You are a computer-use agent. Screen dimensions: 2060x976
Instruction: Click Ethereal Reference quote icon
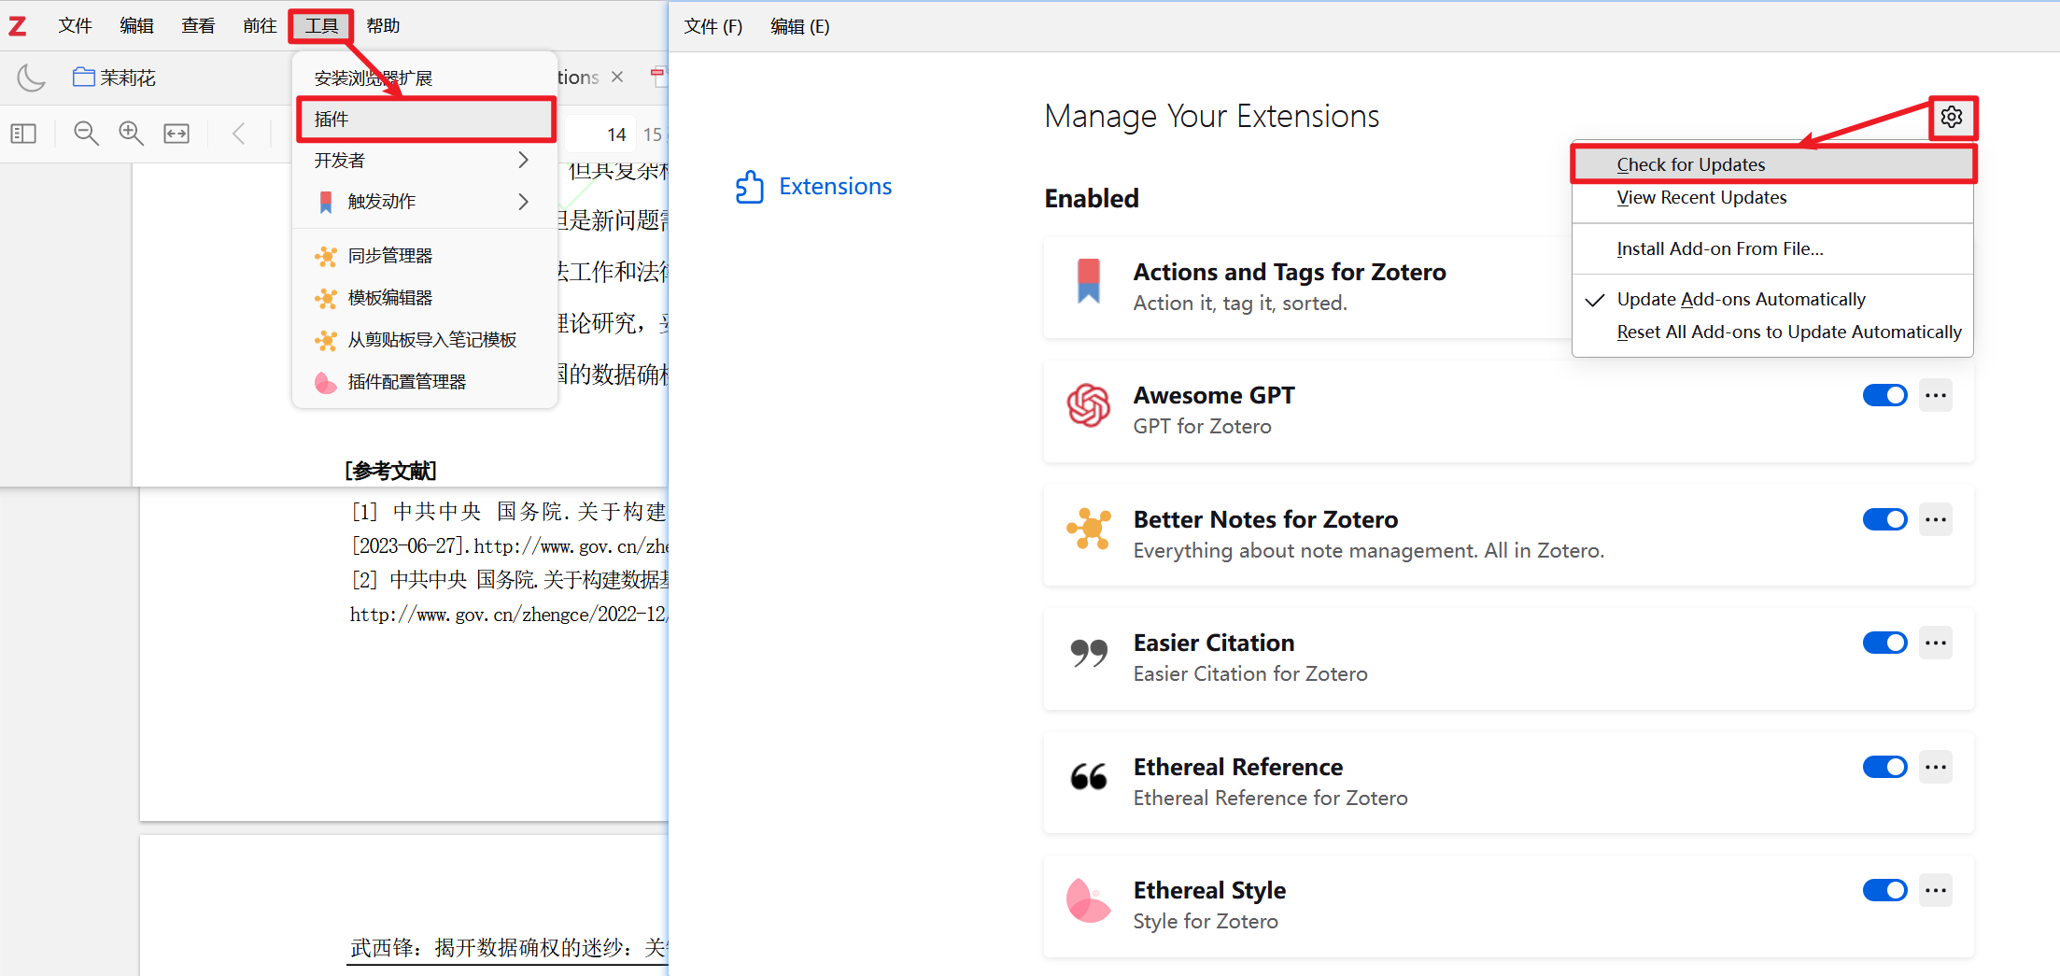[1089, 776]
